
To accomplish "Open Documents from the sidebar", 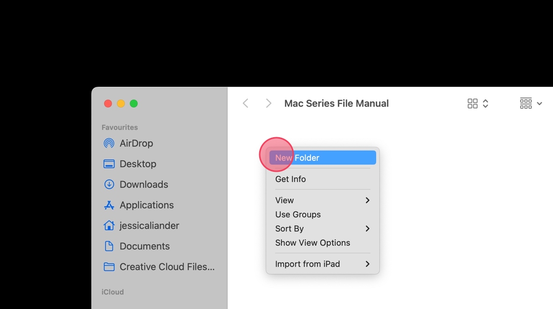I will pyautogui.click(x=144, y=246).
